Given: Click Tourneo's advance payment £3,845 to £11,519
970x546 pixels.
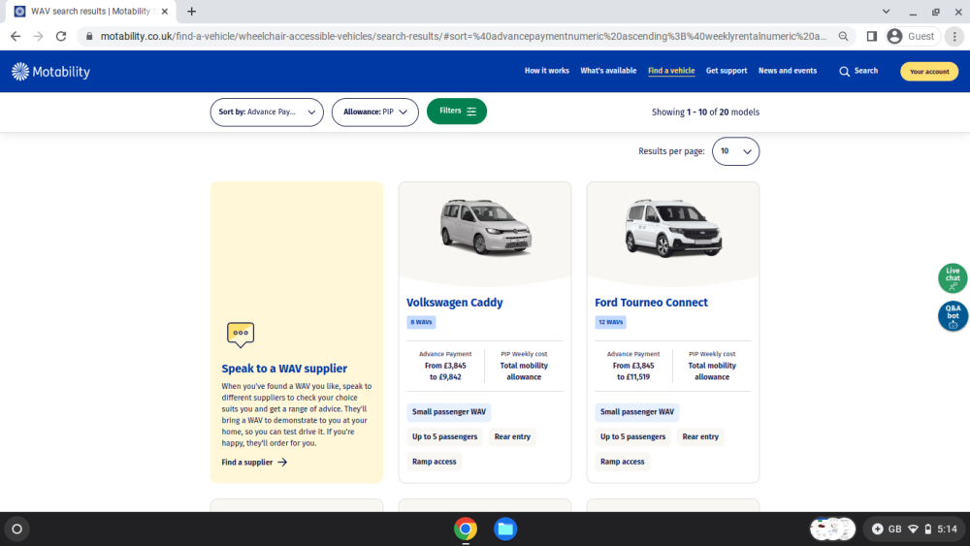Looking at the screenshot, I should click(x=633, y=371).
